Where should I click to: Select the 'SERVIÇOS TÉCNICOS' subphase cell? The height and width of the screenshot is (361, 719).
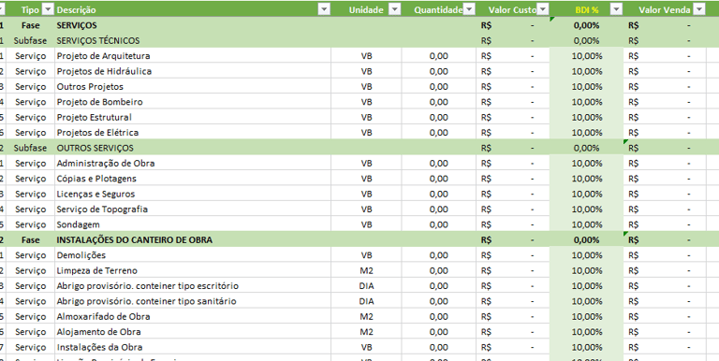point(193,41)
